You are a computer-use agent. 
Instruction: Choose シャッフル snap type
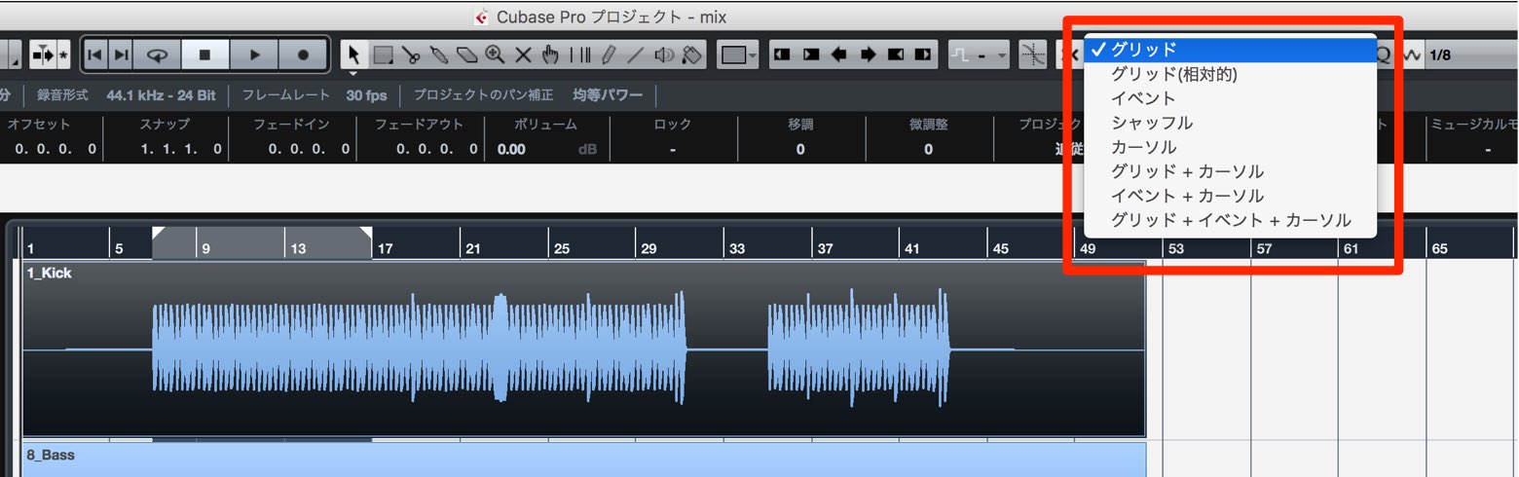tap(1230, 123)
